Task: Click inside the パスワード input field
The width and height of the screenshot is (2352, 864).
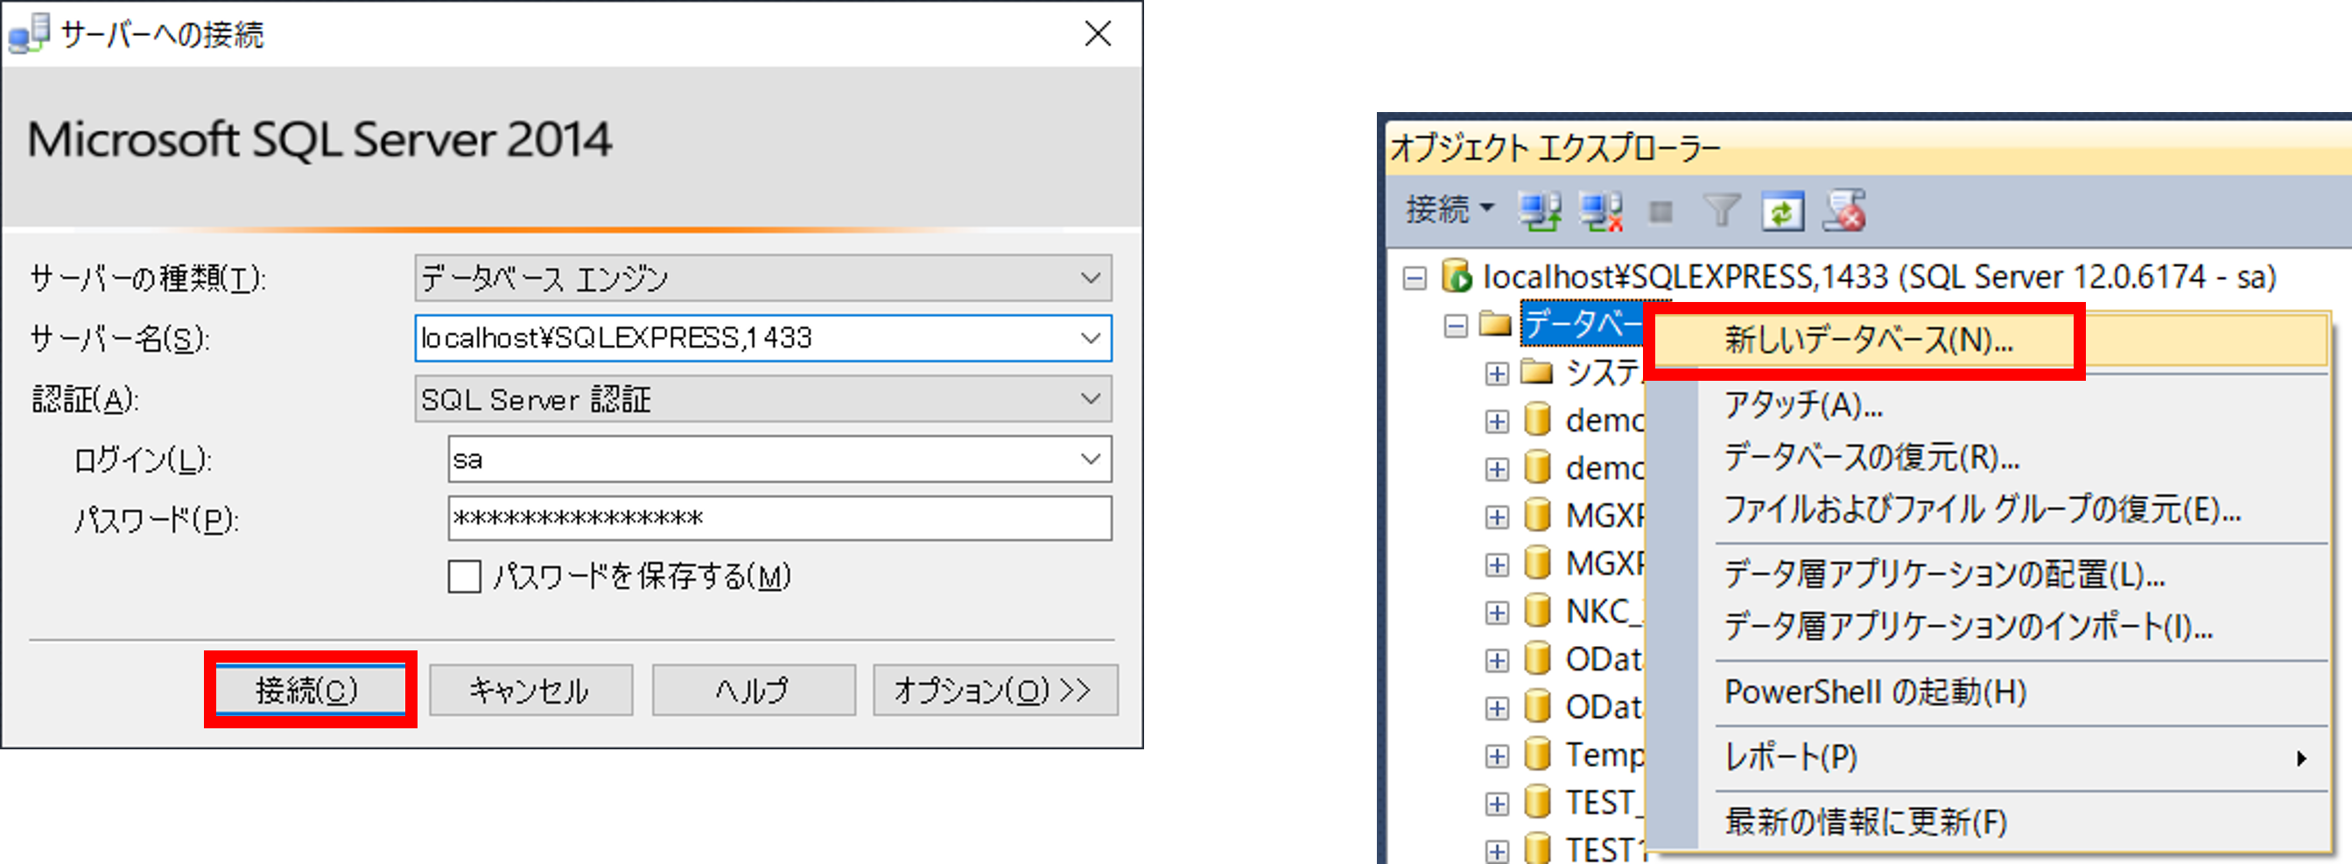Action: pos(781,518)
